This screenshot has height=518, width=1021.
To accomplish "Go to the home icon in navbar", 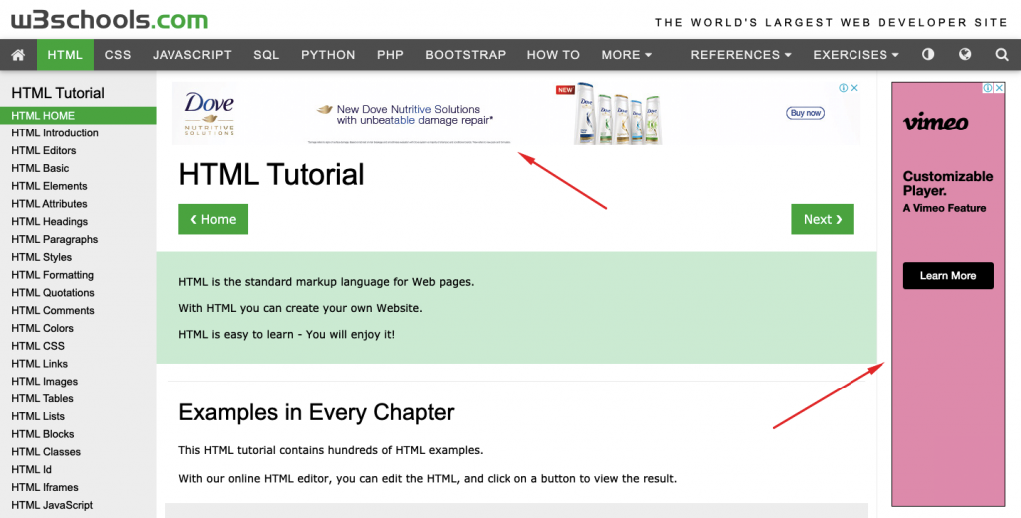I will pos(18,55).
